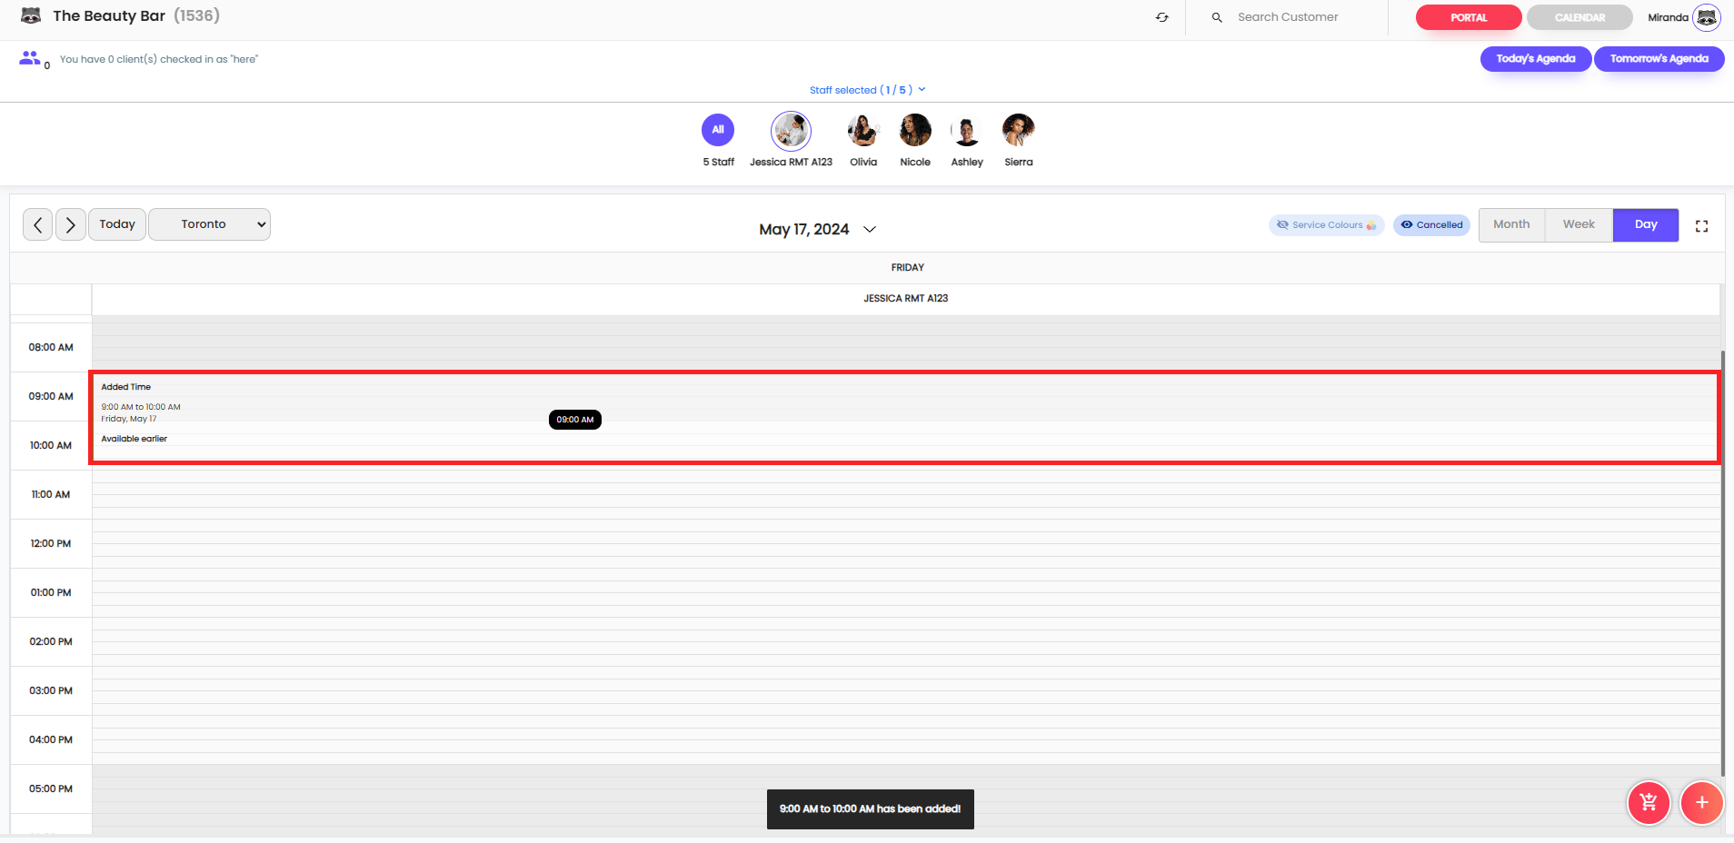Go to previous day arrow
The image size is (1734, 843).
(37, 224)
